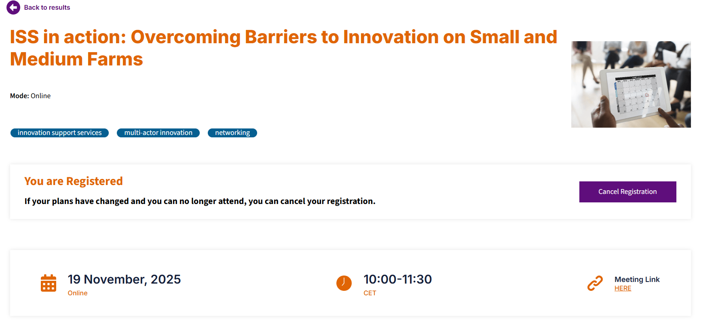
Task: Open the meeting via the HERE link
Action: [x=623, y=288]
